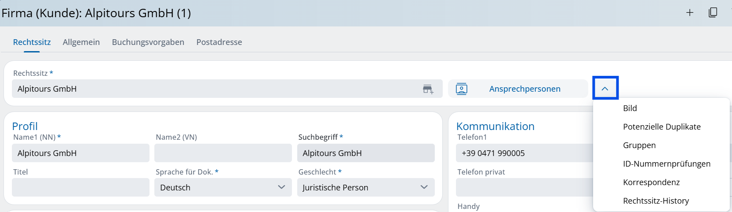
Task: Open the Geschlecht dropdown
Action: click(x=366, y=187)
